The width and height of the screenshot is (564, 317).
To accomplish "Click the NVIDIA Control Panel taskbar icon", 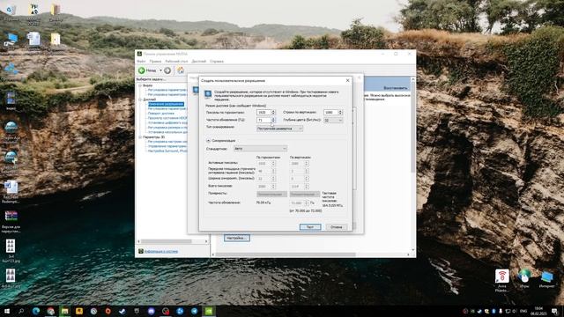I will click(x=209, y=311).
